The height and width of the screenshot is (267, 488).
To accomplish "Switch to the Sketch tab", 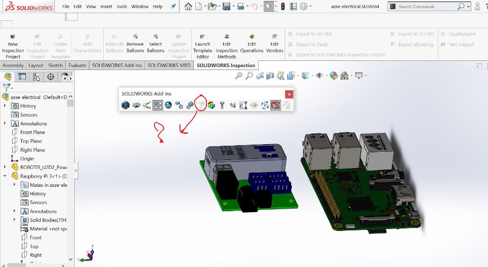I will click(x=55, y=65).
